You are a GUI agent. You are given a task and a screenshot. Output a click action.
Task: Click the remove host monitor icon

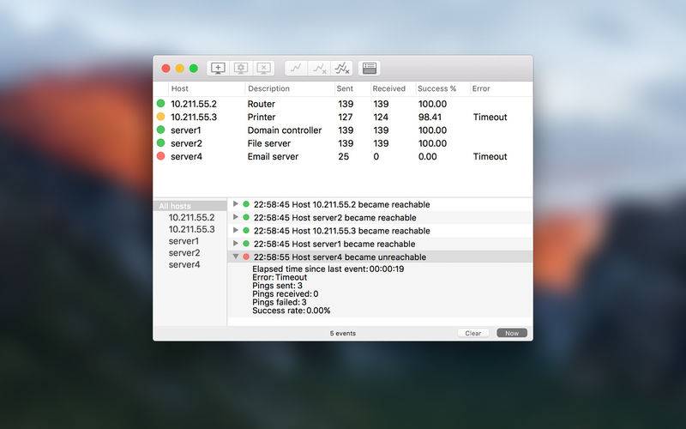click(263, 69)
